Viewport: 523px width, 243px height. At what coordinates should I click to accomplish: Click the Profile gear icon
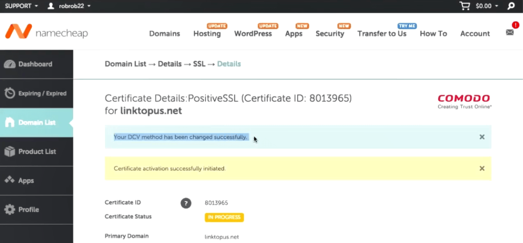(x=10, y=209)
